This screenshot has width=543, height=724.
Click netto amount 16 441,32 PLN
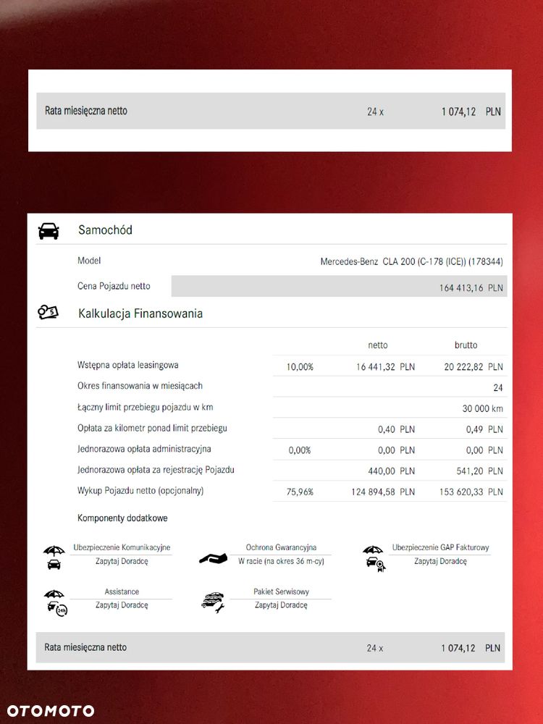386,367
